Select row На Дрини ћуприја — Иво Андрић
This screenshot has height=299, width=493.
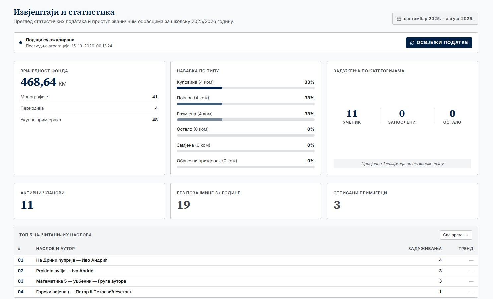(x=246, y=260)
